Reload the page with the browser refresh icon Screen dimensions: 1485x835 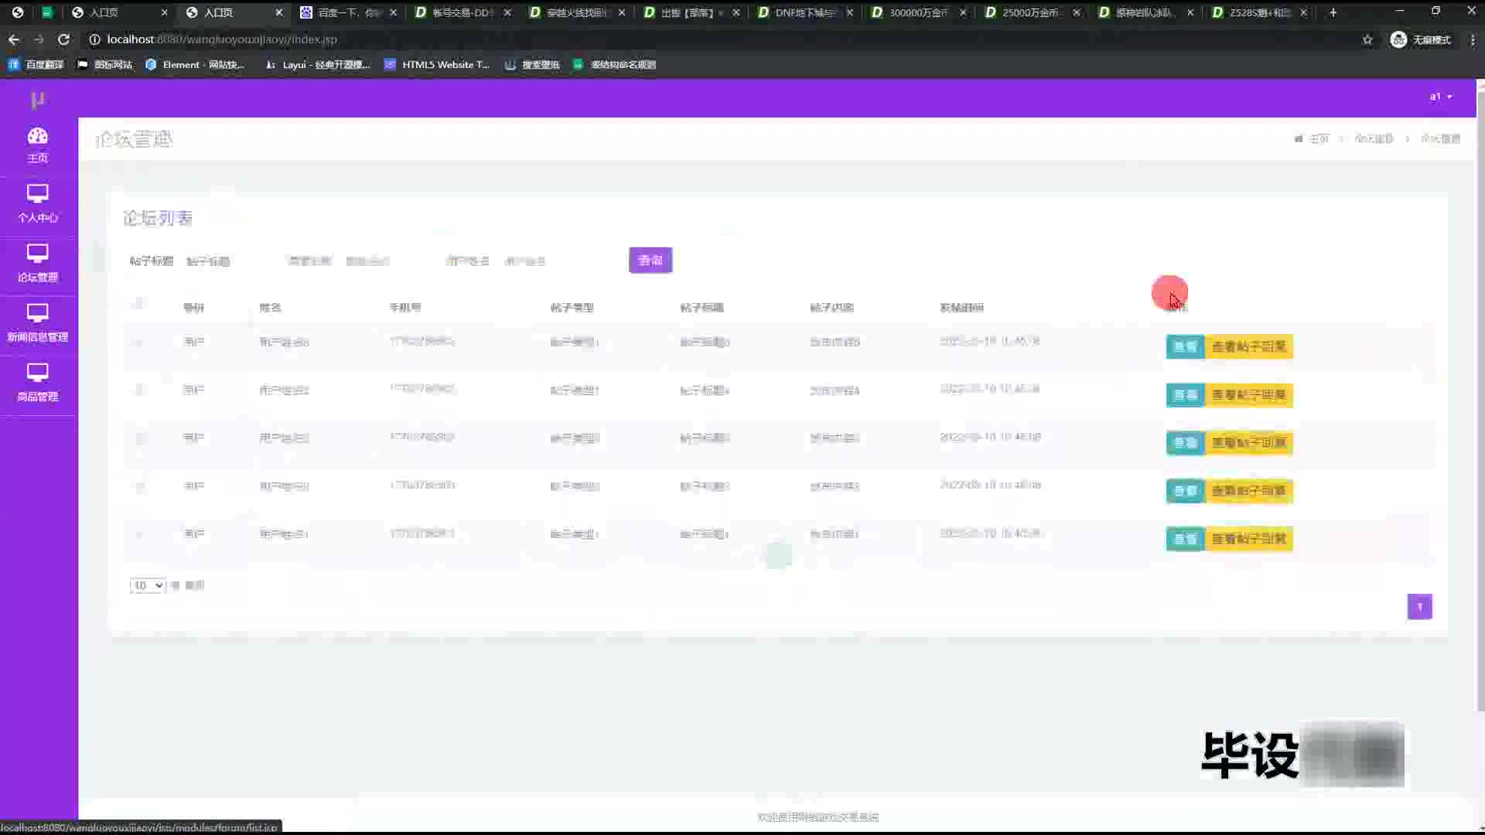click(x=63, y=39)
